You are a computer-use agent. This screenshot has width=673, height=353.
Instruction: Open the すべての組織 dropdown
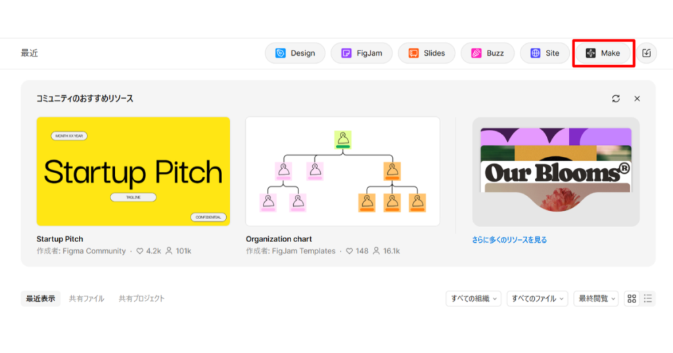(x=473, y=299)
